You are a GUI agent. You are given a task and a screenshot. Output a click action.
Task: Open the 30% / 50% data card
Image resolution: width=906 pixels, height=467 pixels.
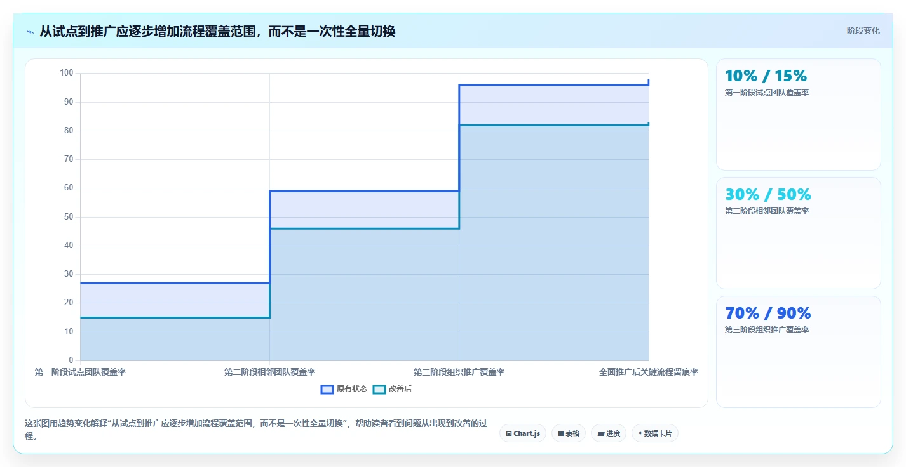[799, 233]
